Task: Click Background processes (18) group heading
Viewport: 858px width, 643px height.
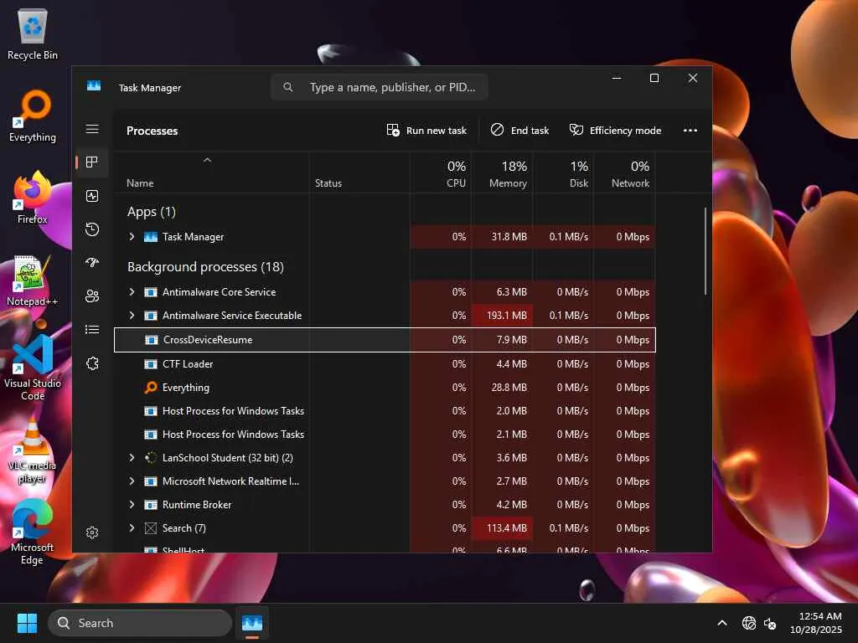Action: point(205,266)
